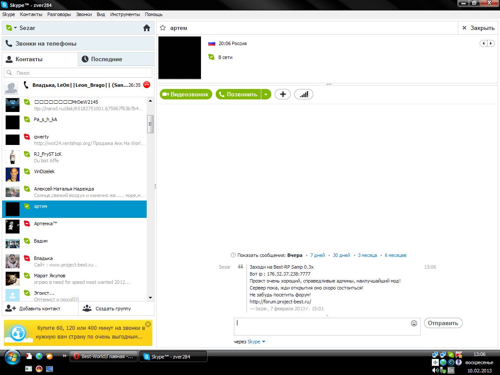Switch to Контакты tab
The height and width of the screenshot is (375, 500).
[40, 59]
